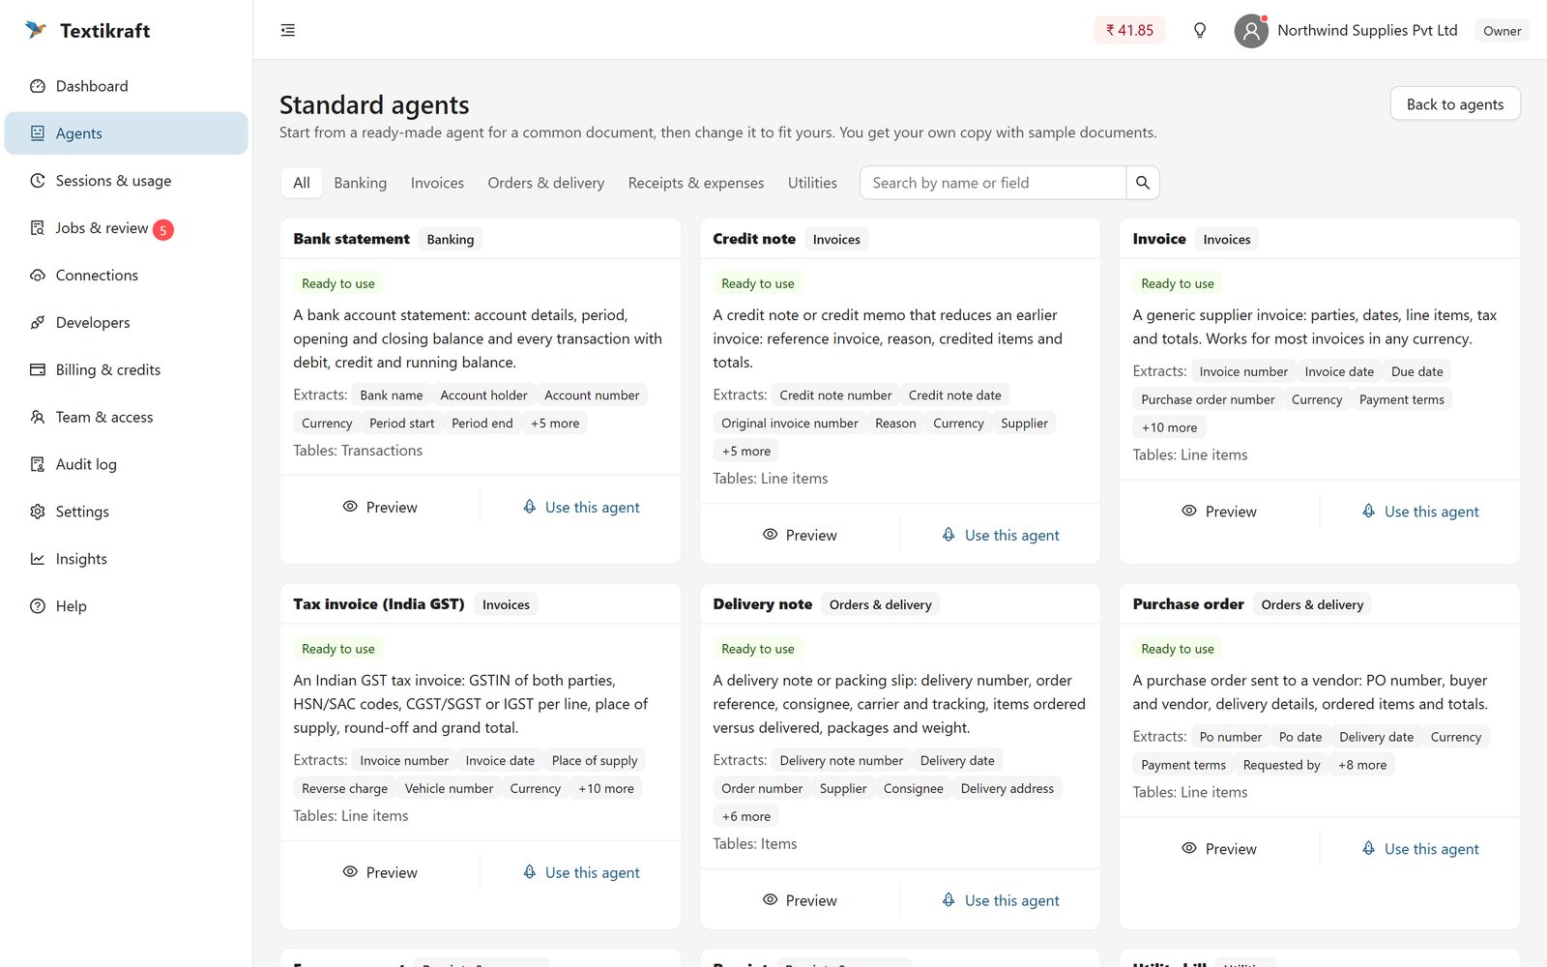Select the All filter tab
This screenshot has height=967, width=1547.
[x=302, y=183]
